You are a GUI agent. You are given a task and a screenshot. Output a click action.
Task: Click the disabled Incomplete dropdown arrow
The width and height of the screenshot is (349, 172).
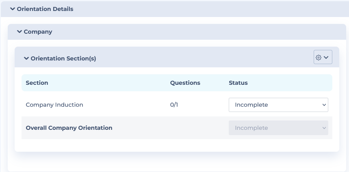coord(324,128)
